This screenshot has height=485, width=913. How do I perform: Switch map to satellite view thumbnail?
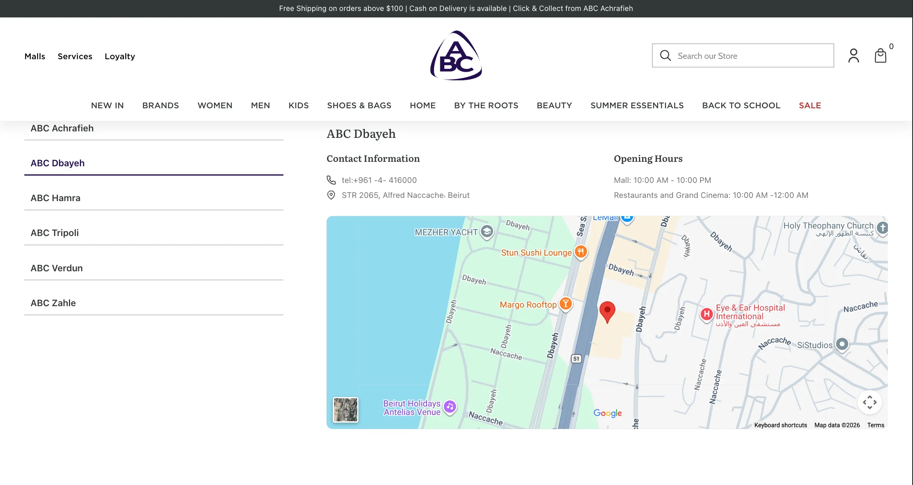[x=345, y=410]
